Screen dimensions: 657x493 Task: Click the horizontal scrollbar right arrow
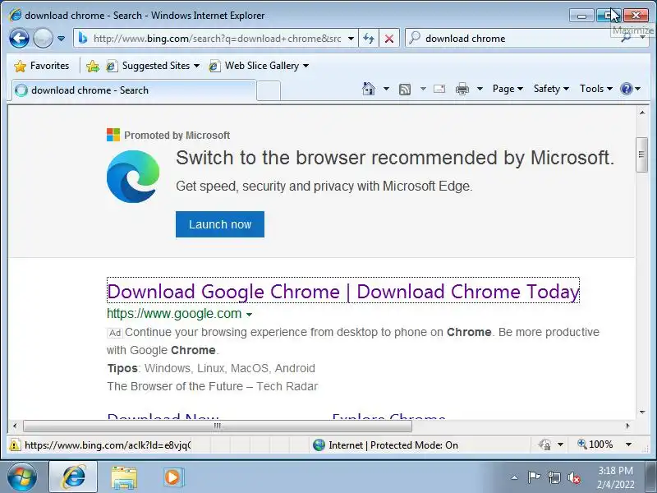627,426
